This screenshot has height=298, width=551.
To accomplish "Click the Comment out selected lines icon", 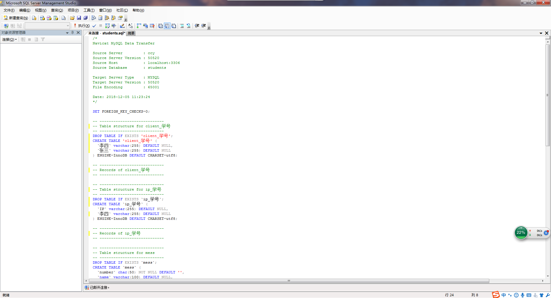I will pyautogui.click(x=182, y=26).
